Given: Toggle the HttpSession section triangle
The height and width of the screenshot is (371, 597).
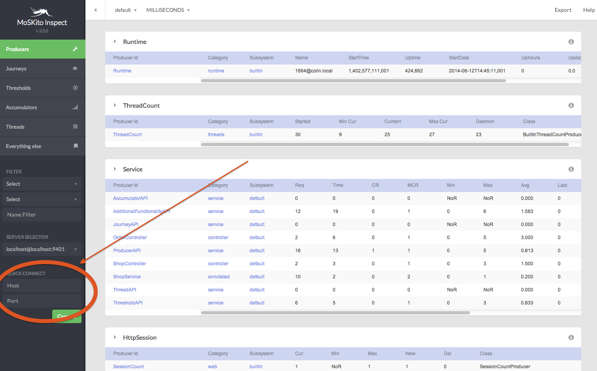Looking at the screenshot, I should point(115,337).
